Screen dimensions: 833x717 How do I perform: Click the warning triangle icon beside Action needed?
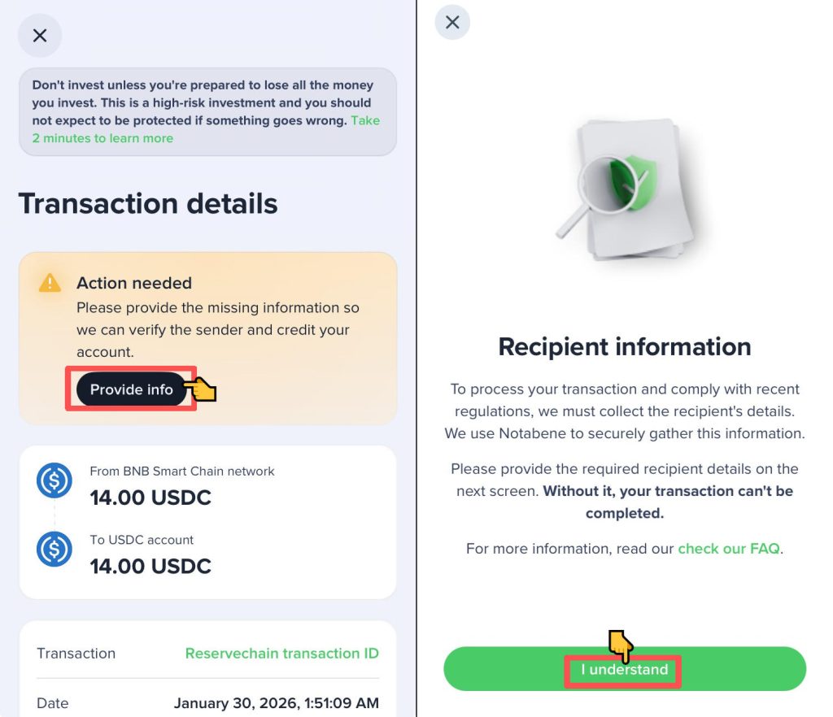tap(50, 282)
